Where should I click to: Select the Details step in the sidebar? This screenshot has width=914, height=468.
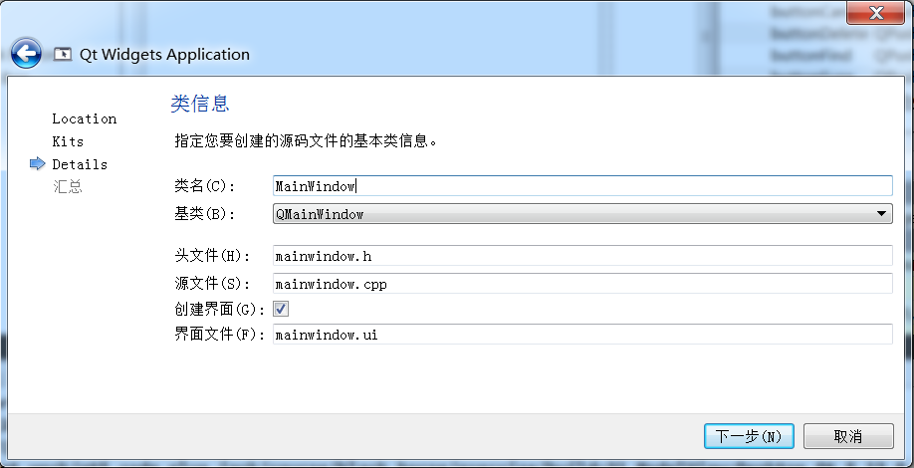(80, 164)
